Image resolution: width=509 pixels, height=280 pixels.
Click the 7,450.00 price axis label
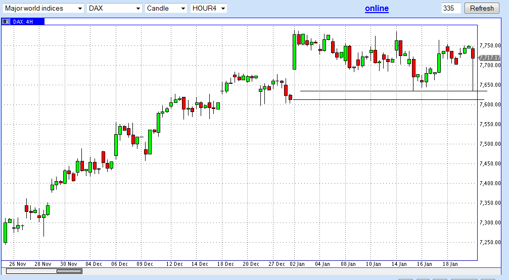point(490,163)
